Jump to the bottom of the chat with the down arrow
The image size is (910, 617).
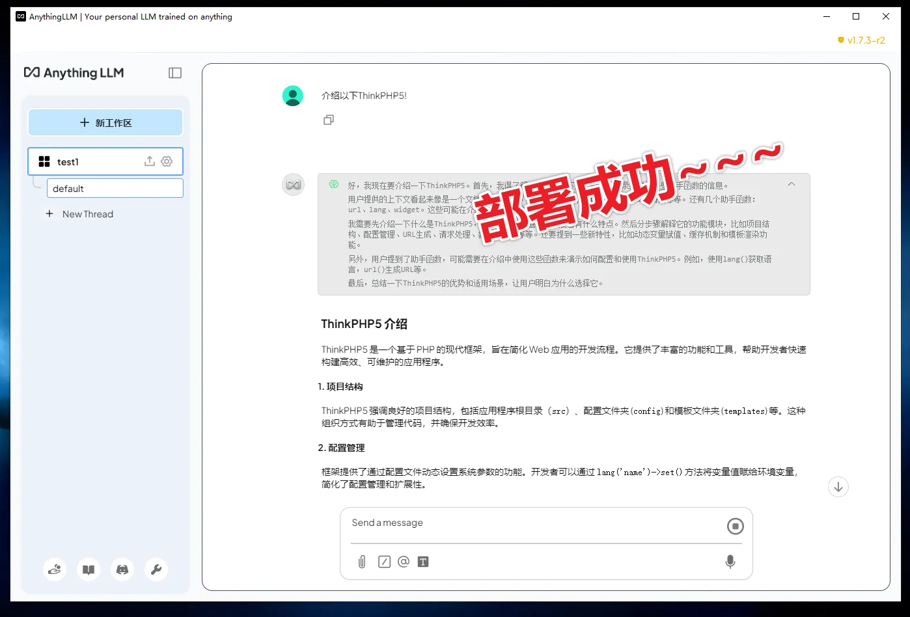[838, 487]
